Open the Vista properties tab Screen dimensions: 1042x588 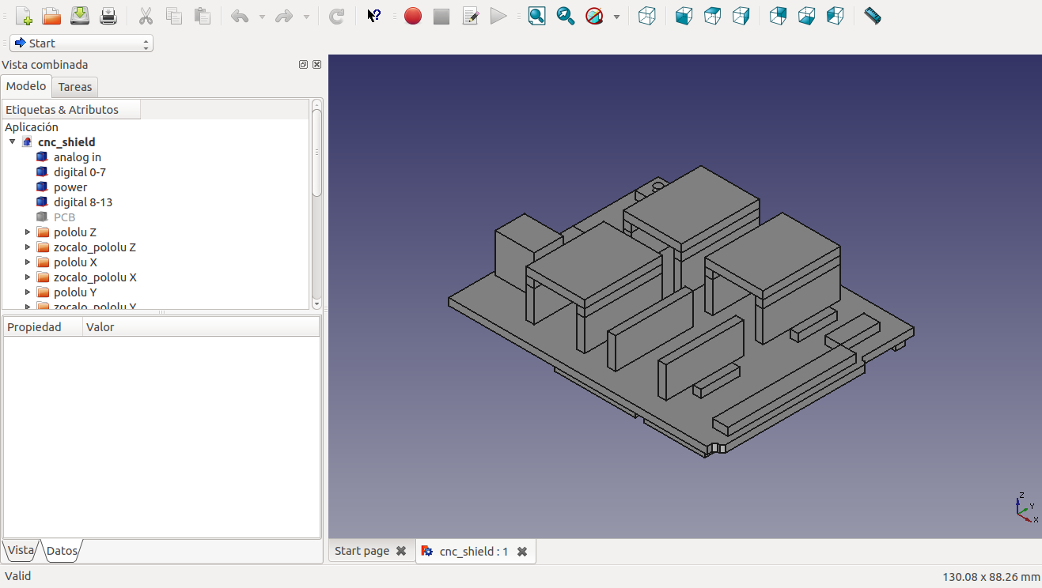click(x=21, y=551)
